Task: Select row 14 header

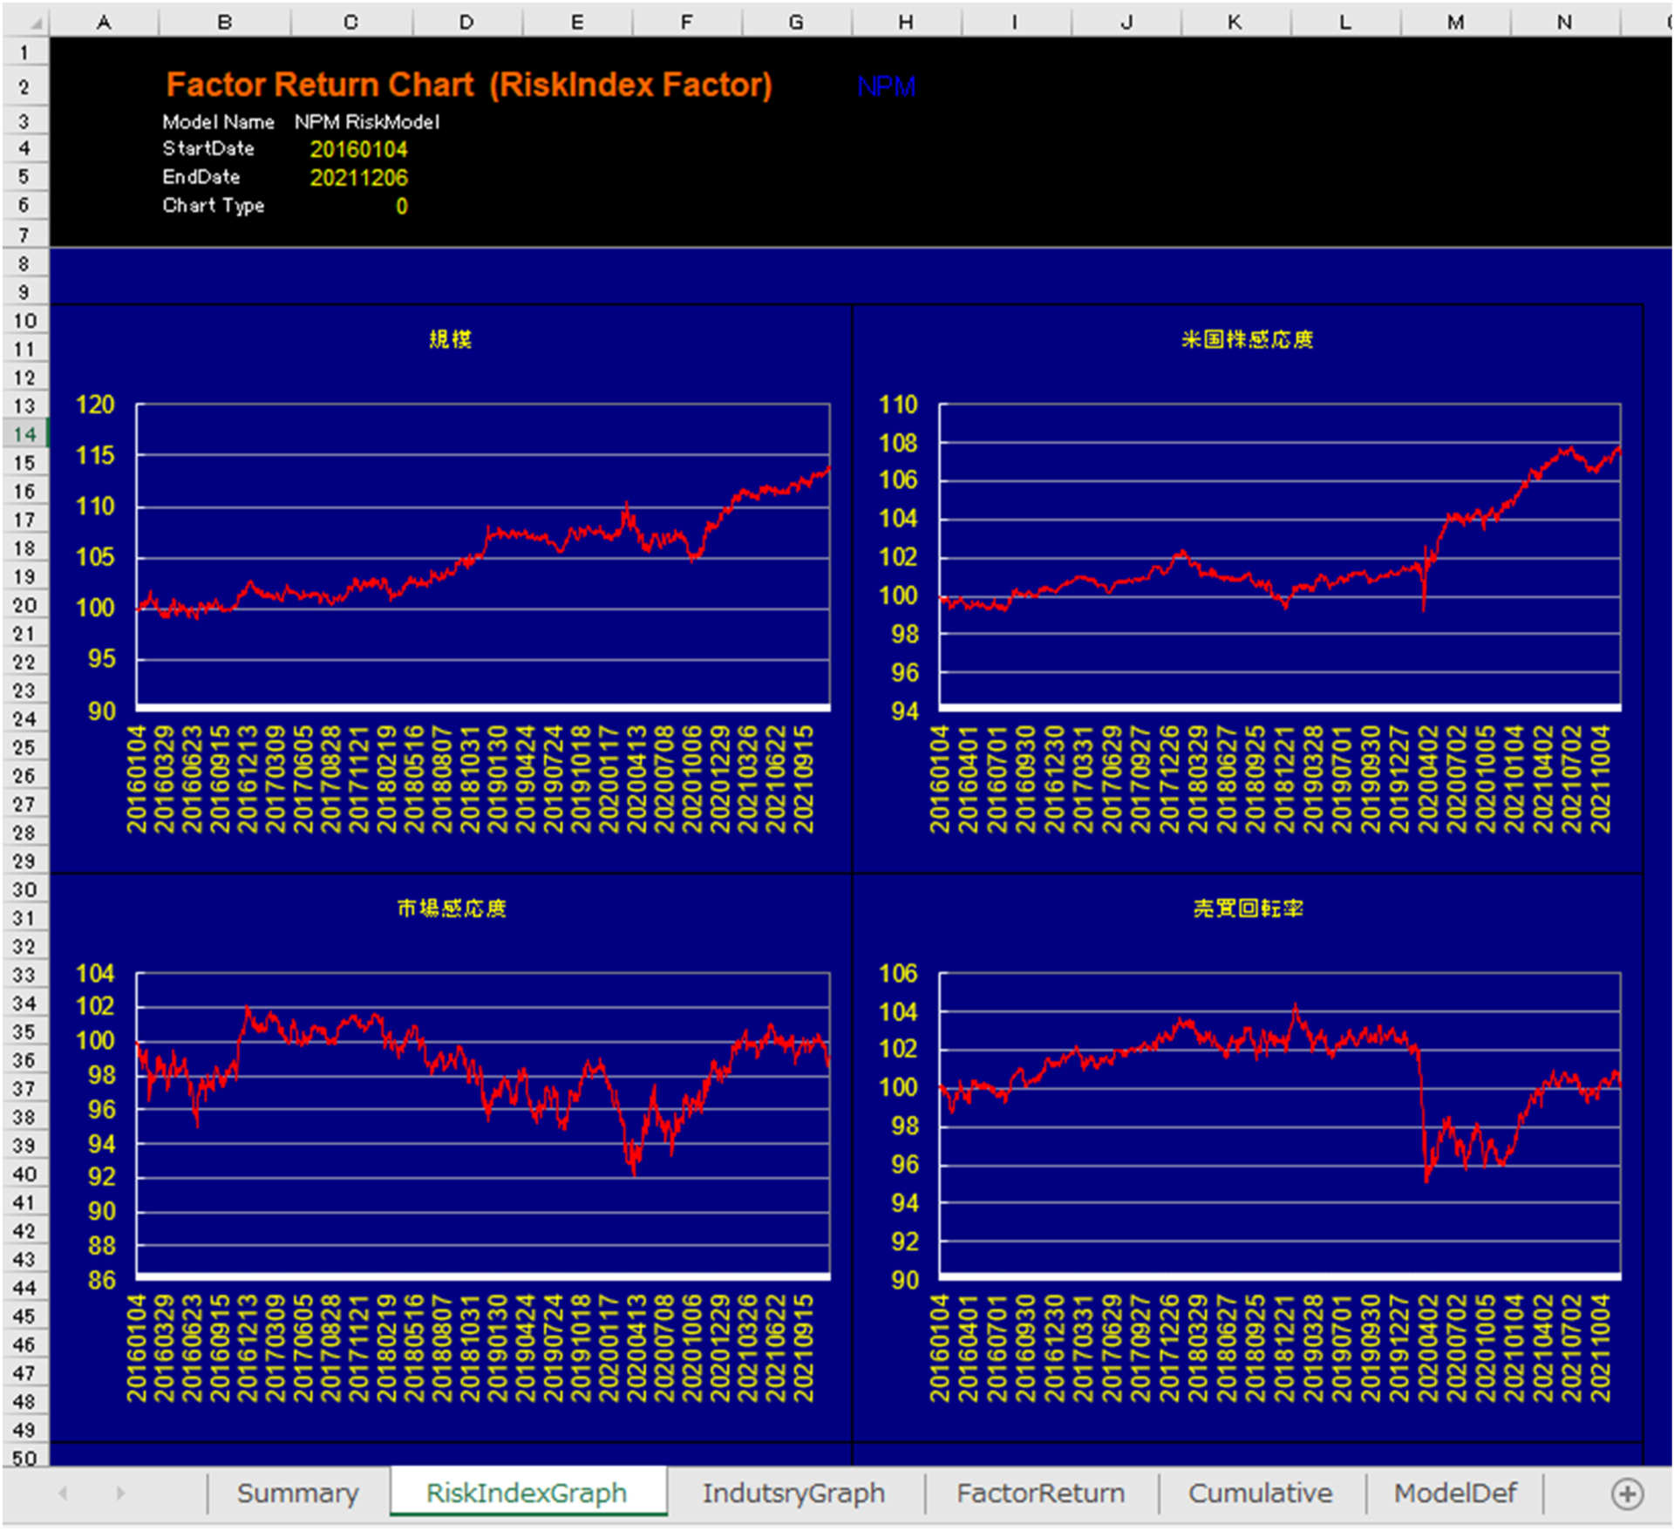Action: tap(24, 434)
